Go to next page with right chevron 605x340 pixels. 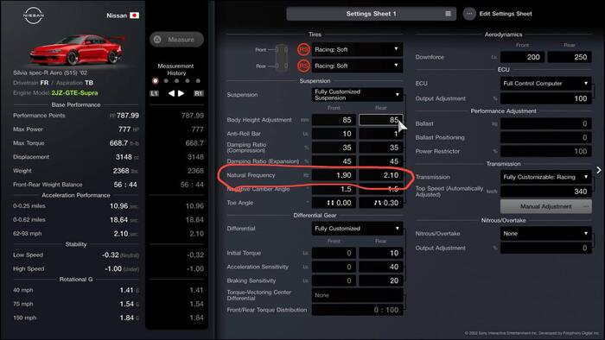[598, 170]
